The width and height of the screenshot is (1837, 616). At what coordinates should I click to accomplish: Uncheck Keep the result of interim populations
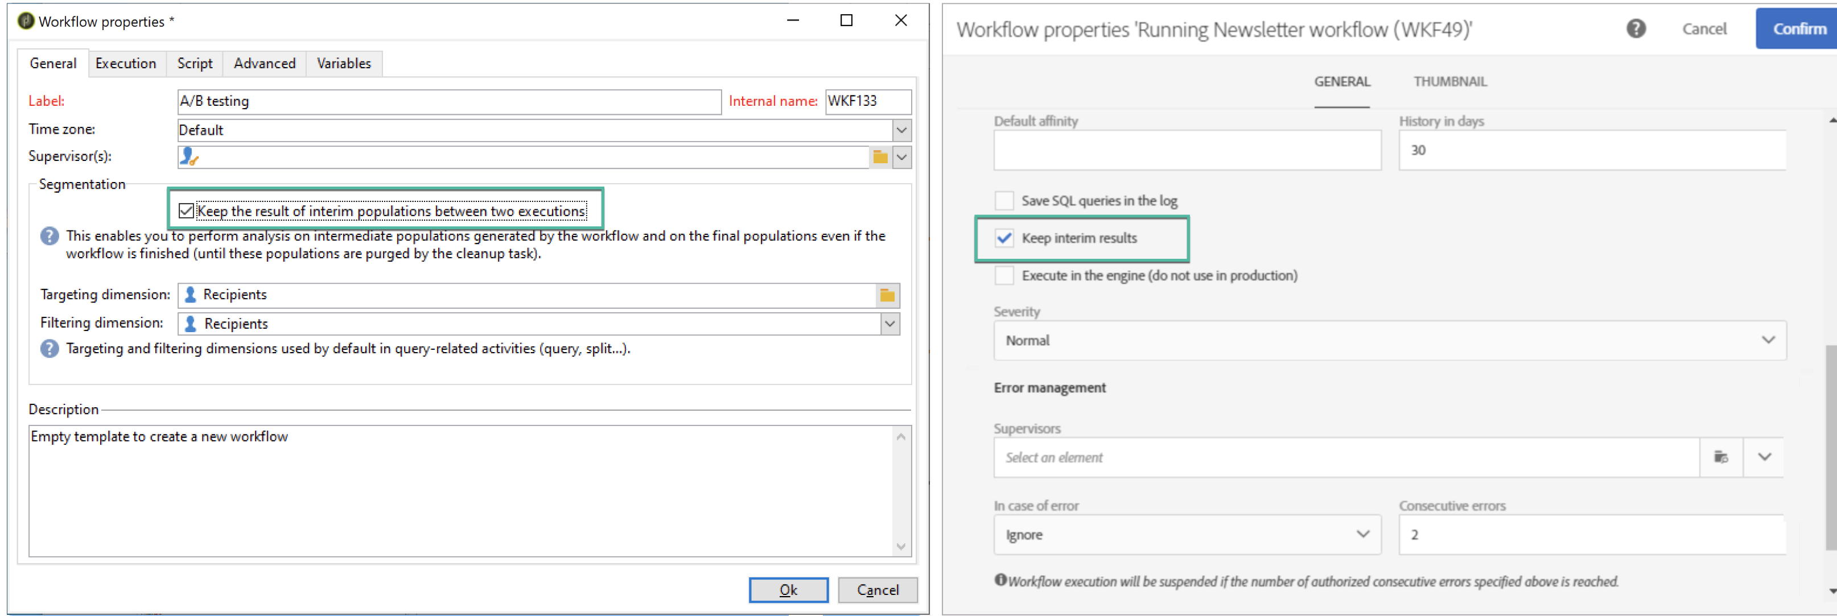pos(186,211)
